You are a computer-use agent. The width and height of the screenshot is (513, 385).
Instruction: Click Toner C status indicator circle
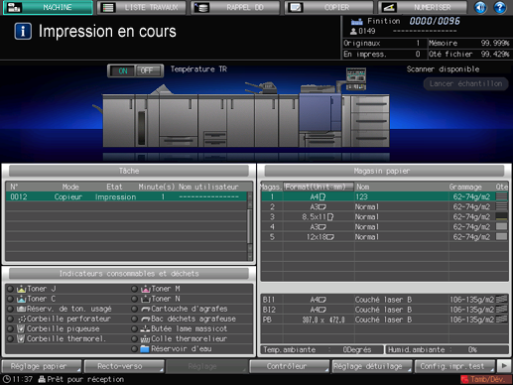click(10, 299)
